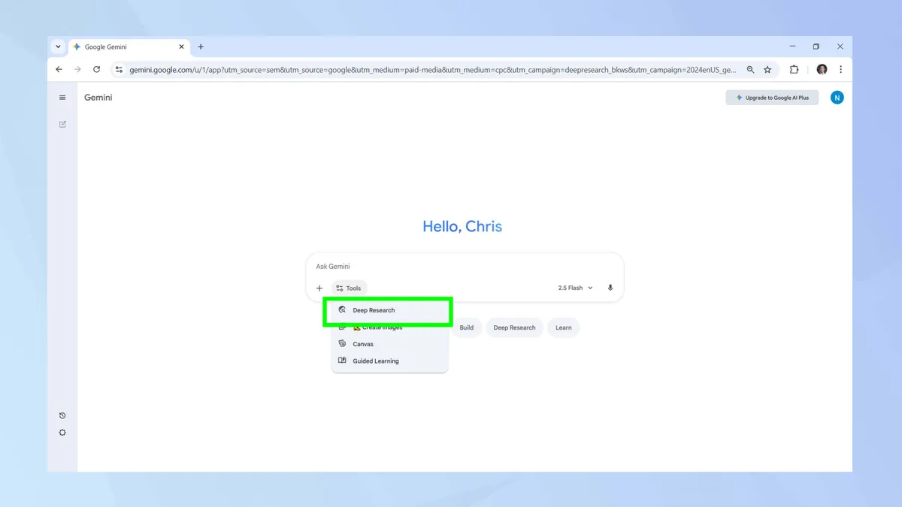The image size is (902, 507).
Task: Bookmark this page with the star
Action: point(767,69)
